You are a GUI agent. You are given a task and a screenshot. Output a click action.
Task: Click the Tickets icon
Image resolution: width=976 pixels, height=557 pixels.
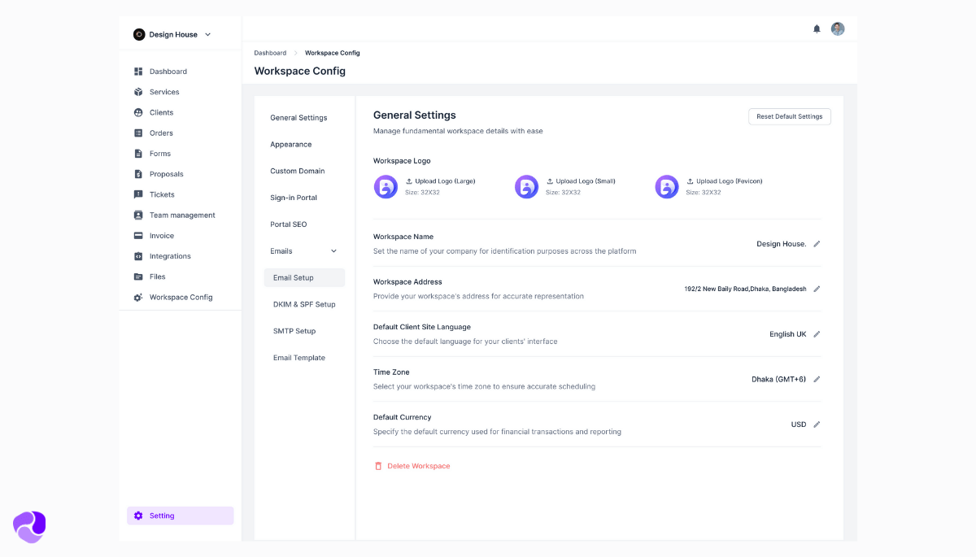[x=139, y=194]
